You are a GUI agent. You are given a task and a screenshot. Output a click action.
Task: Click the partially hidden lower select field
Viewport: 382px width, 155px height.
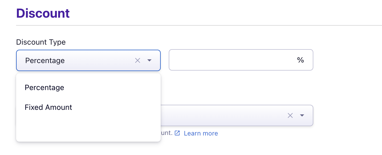(223, 115)
